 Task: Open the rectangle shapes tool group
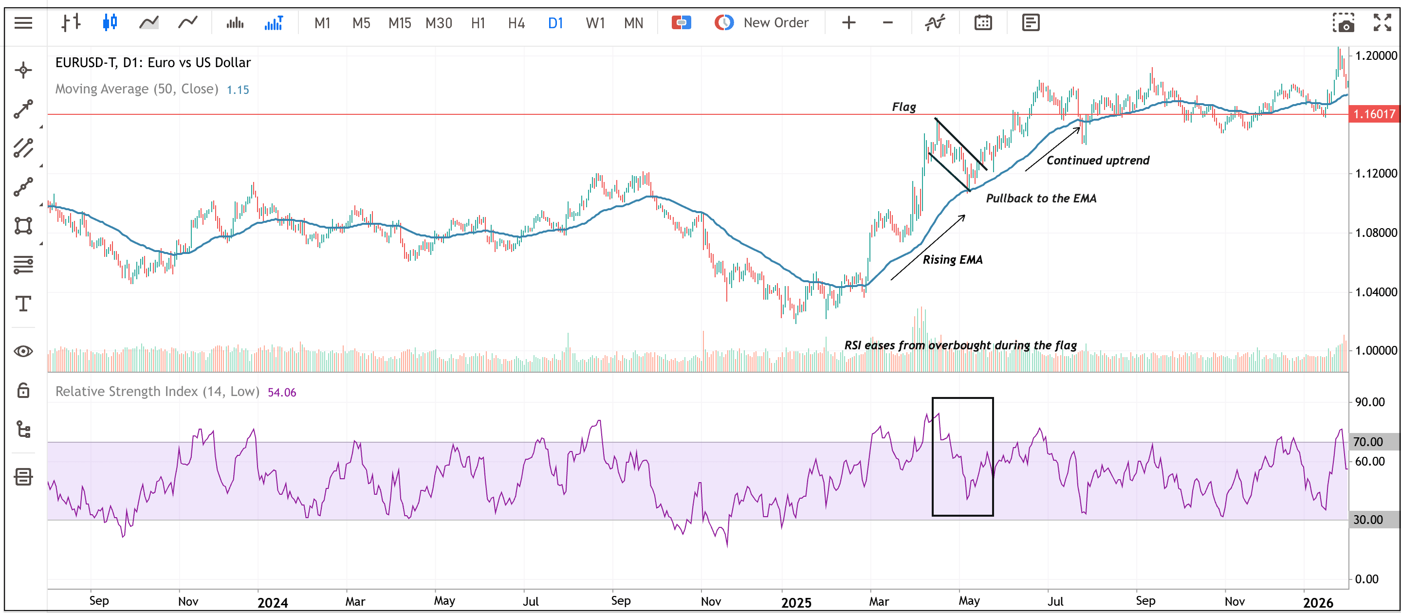[x=23, y=226]
